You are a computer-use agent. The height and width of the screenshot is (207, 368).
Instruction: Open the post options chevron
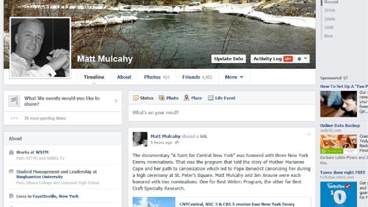click(309, 134)
